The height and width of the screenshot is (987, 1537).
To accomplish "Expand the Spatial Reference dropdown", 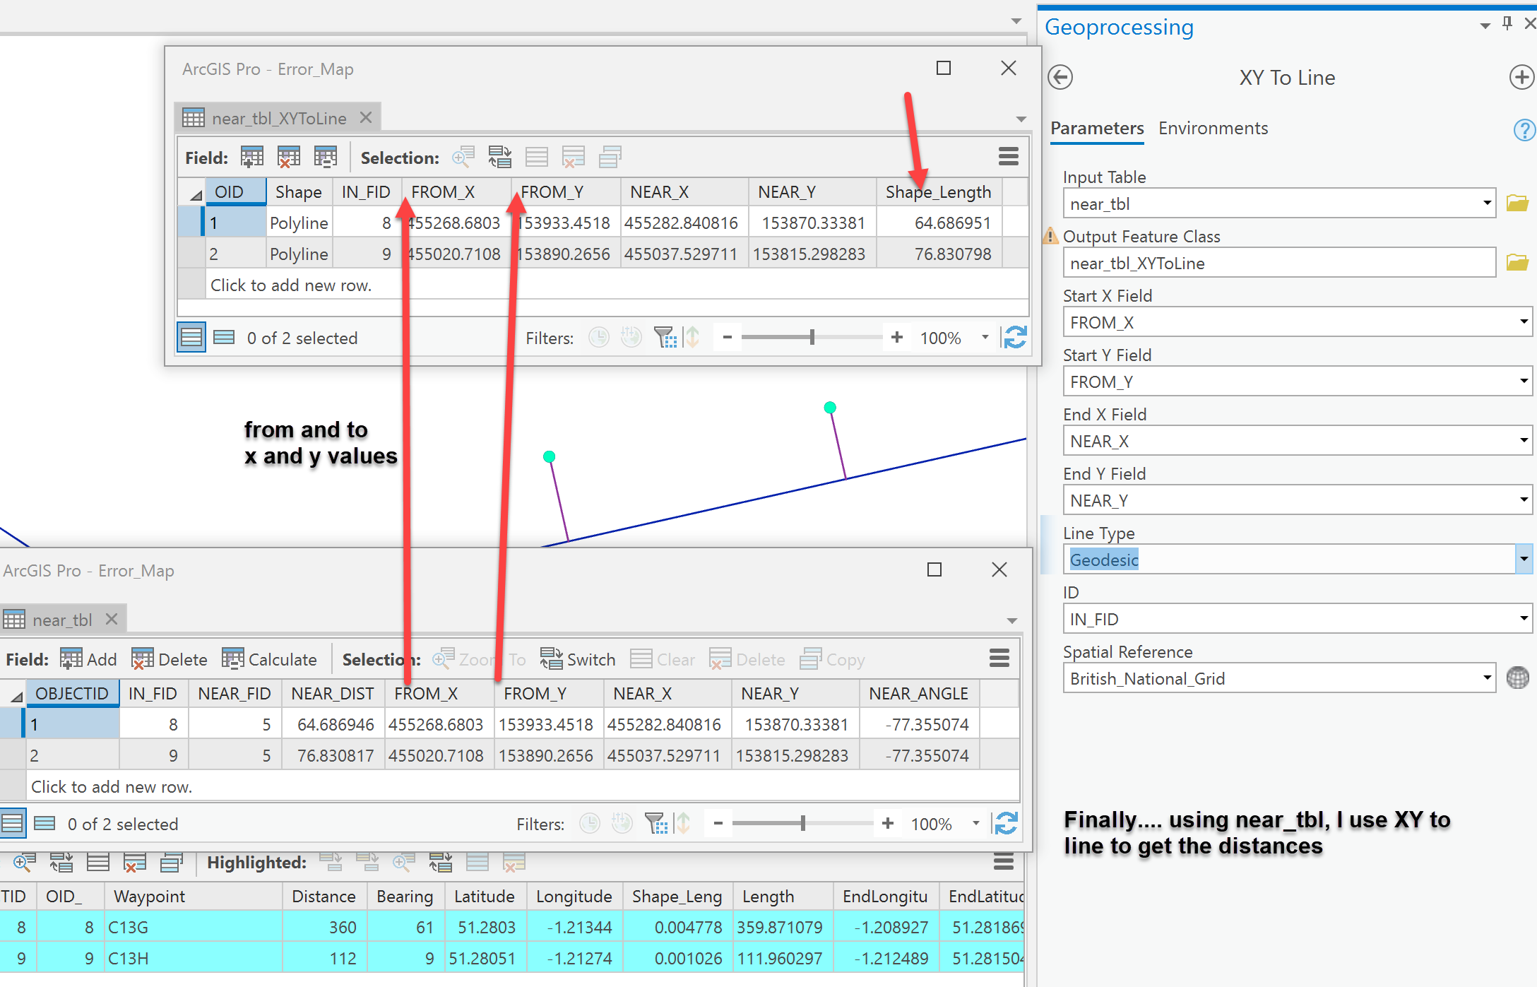I will 1487,678.
